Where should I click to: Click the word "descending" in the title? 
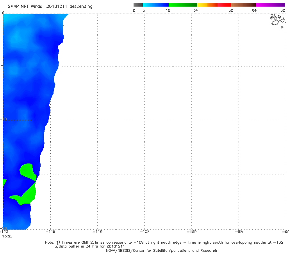coord(81,7)
